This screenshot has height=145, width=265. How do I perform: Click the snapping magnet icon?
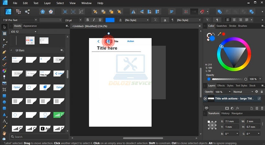click(x=203, y=12)
